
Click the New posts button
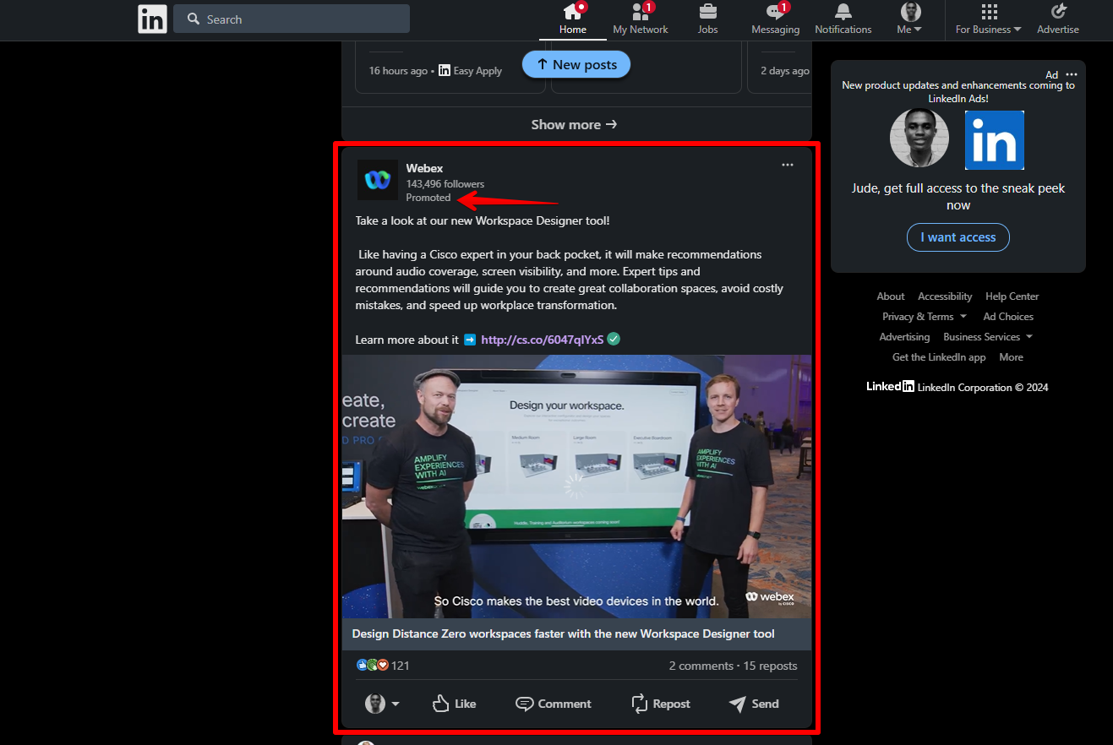point(576,64)
